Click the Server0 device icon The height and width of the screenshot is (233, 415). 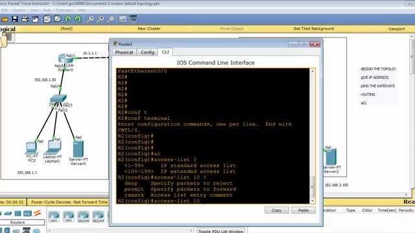[x=78, y=149]
